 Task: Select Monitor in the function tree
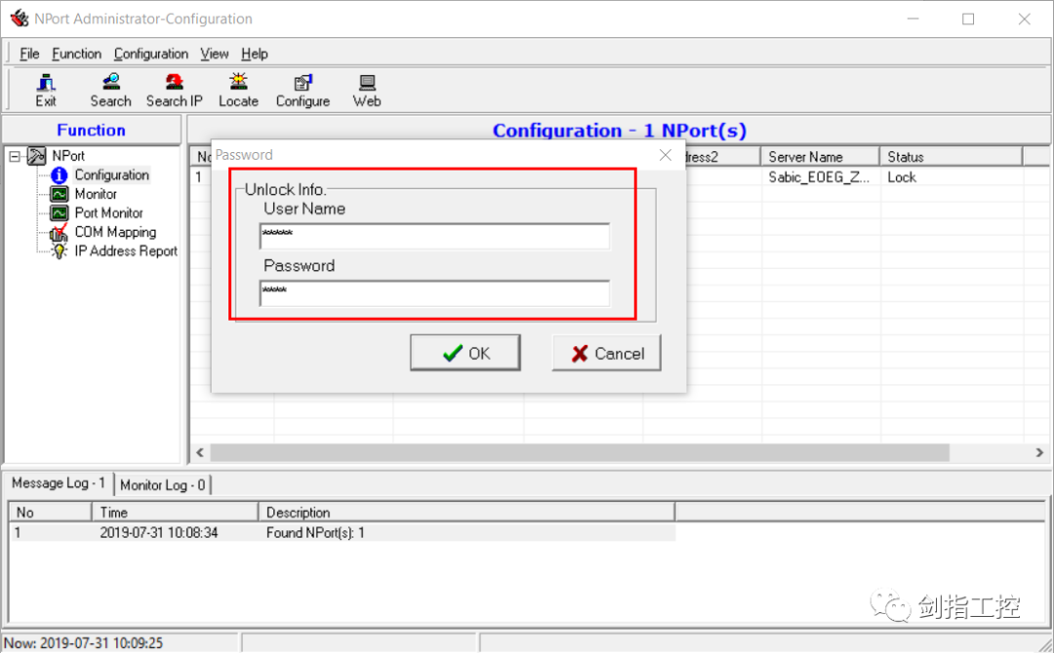96,194
